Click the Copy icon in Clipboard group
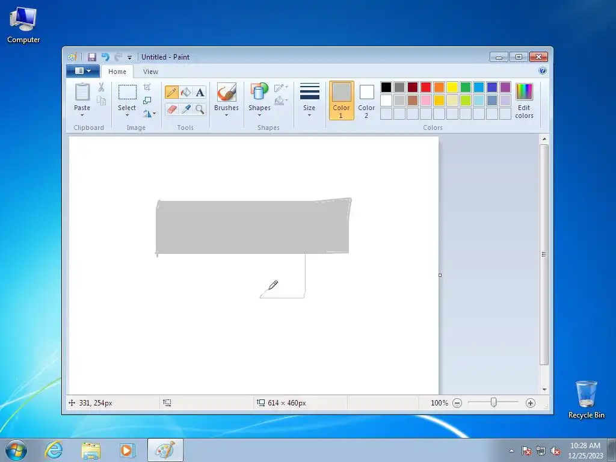 pyautogui.click(x=101, y=101)
